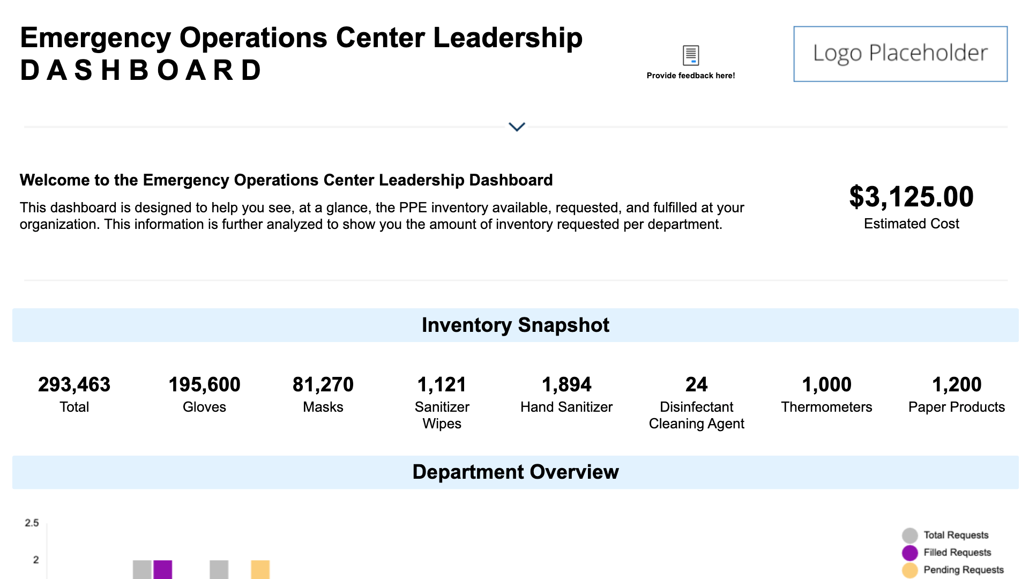Select the Disinfectant Cleaning Agent card
The height and width of the screenshot is (579, 1029).
(696, 402)
